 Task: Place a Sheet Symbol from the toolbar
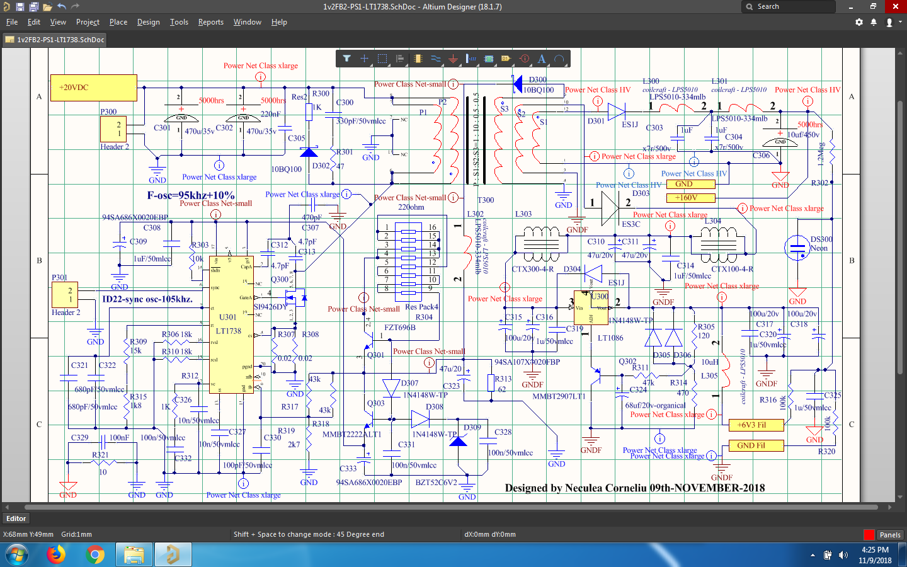pos(489,59)
